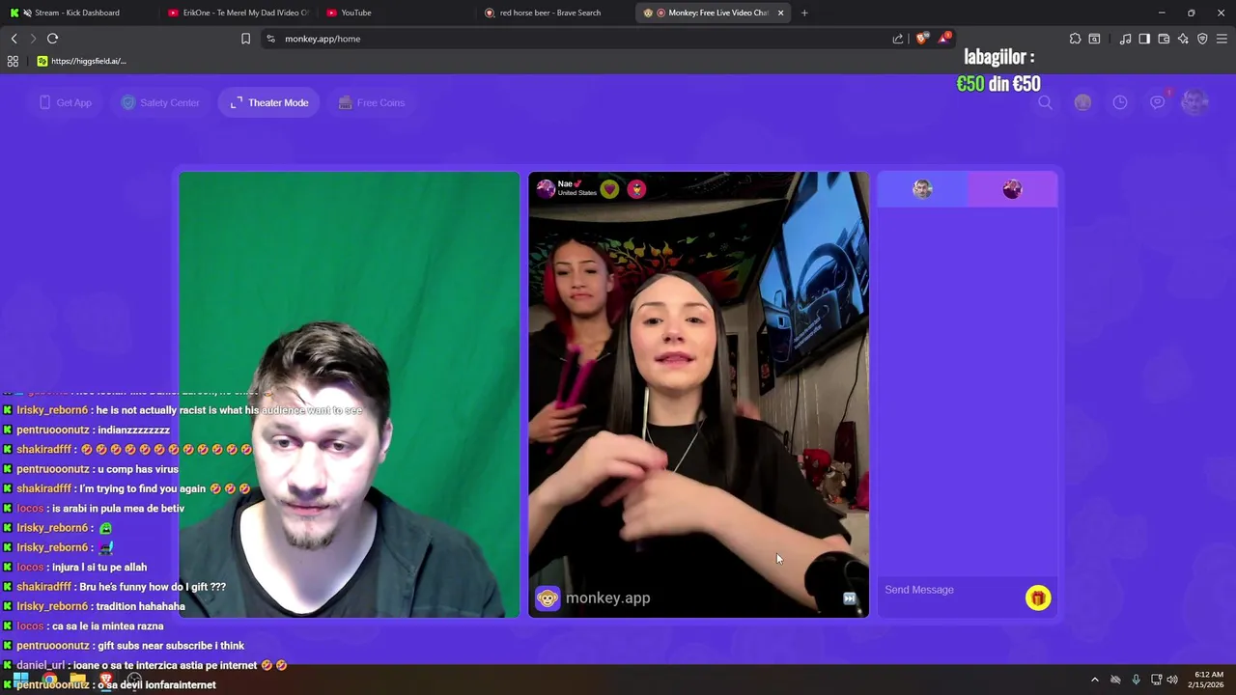Switch to the YouTube tab
1236x695 pixels.
point(396,13)
